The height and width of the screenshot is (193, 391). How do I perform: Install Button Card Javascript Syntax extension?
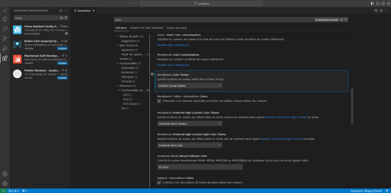pos(62,49)
